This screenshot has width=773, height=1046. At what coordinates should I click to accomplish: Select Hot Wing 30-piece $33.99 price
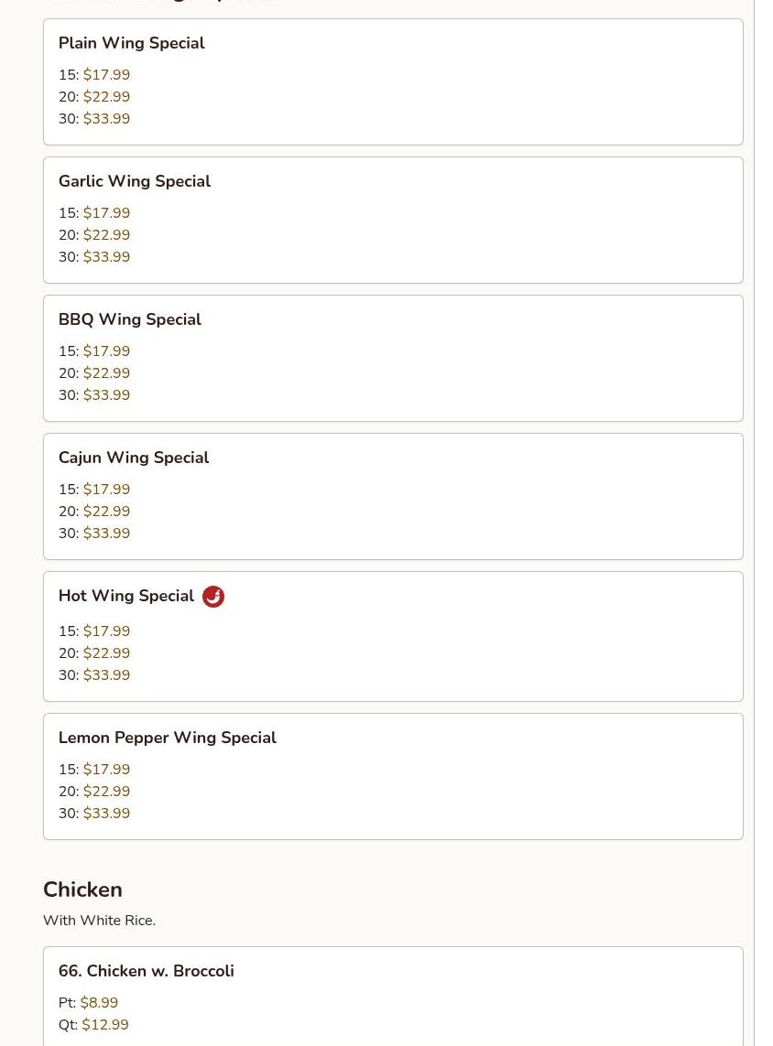coord(106,675)
